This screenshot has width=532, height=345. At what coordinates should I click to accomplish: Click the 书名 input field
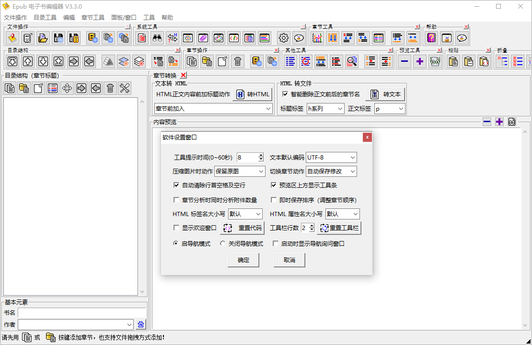(x=82, y=313)
